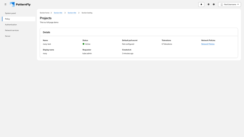Image resolution: width=244 pixels, height=137 pixels.
Task: Open the Network Policies link
Action: coord(208,44)
